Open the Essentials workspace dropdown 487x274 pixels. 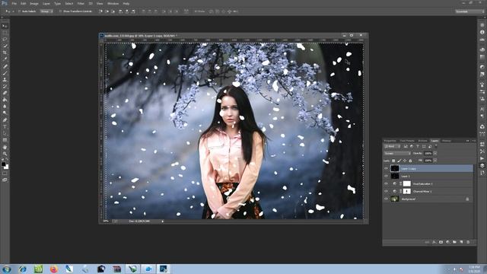(469, 11)
